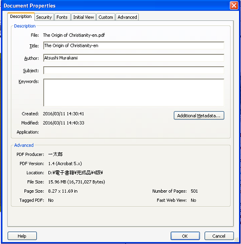Screen dimensions: 241x244
Task: Open the Fonts tab
Action: [x=62, y=17]
